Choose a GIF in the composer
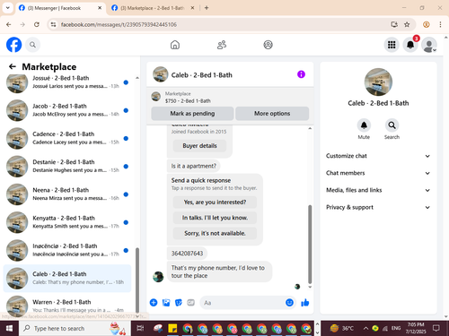 coord(190,303)
